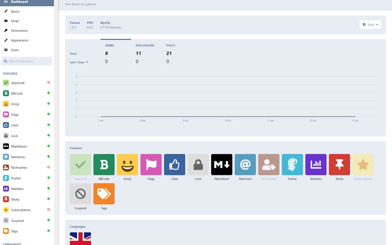Open Subscriptions in the sidebar list
The image size is (392, 245).
(27, 210)
